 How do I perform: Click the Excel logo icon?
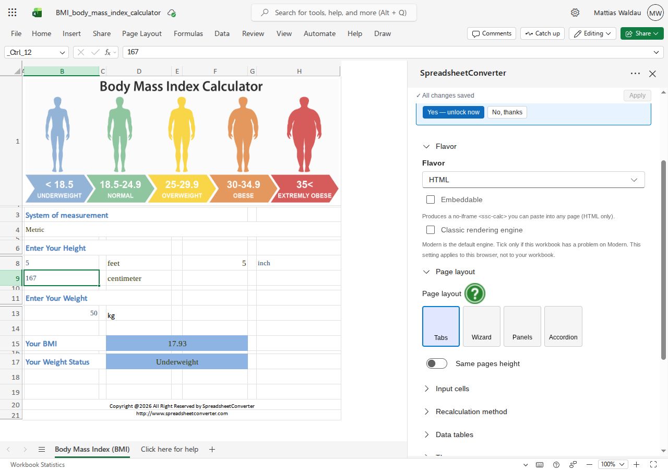(37, 13)
